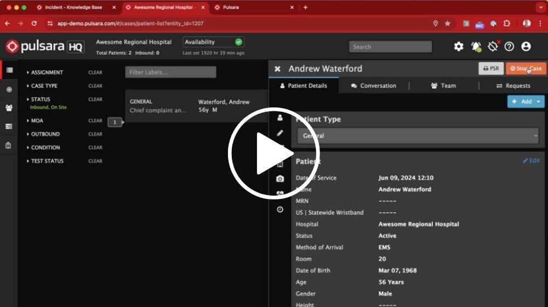
Task: Expand the ASSIGNMENT filter
Action: tap(45, 72)
